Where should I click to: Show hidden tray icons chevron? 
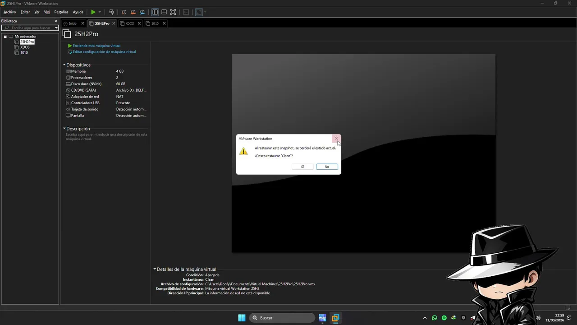point(425,318)
